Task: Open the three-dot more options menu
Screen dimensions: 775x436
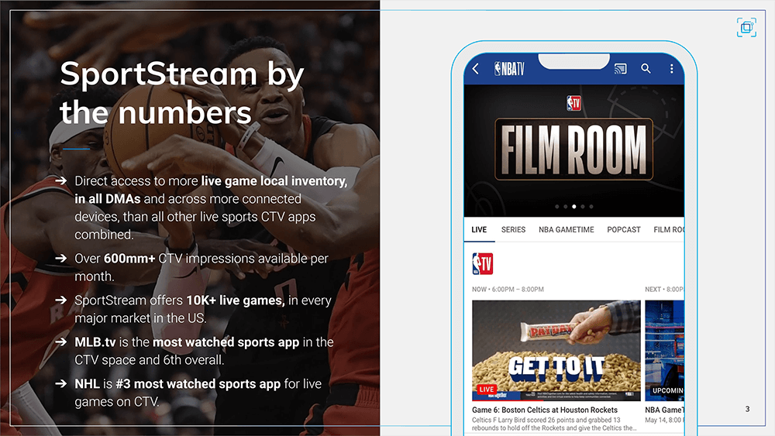Action: (x=671, y=69)
